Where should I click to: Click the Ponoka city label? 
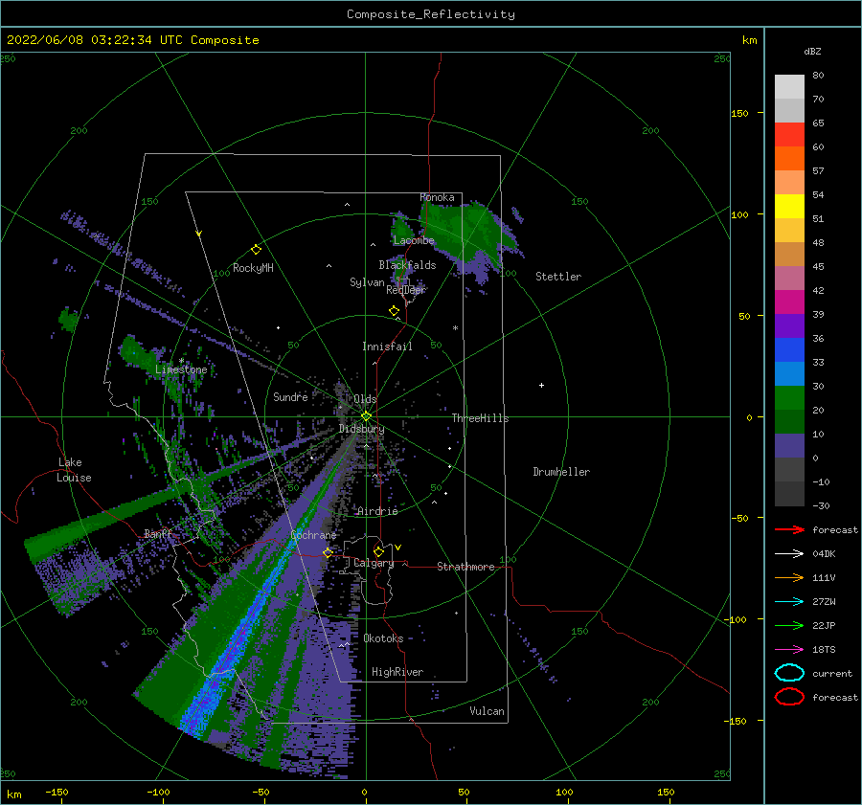pos(437,197)
